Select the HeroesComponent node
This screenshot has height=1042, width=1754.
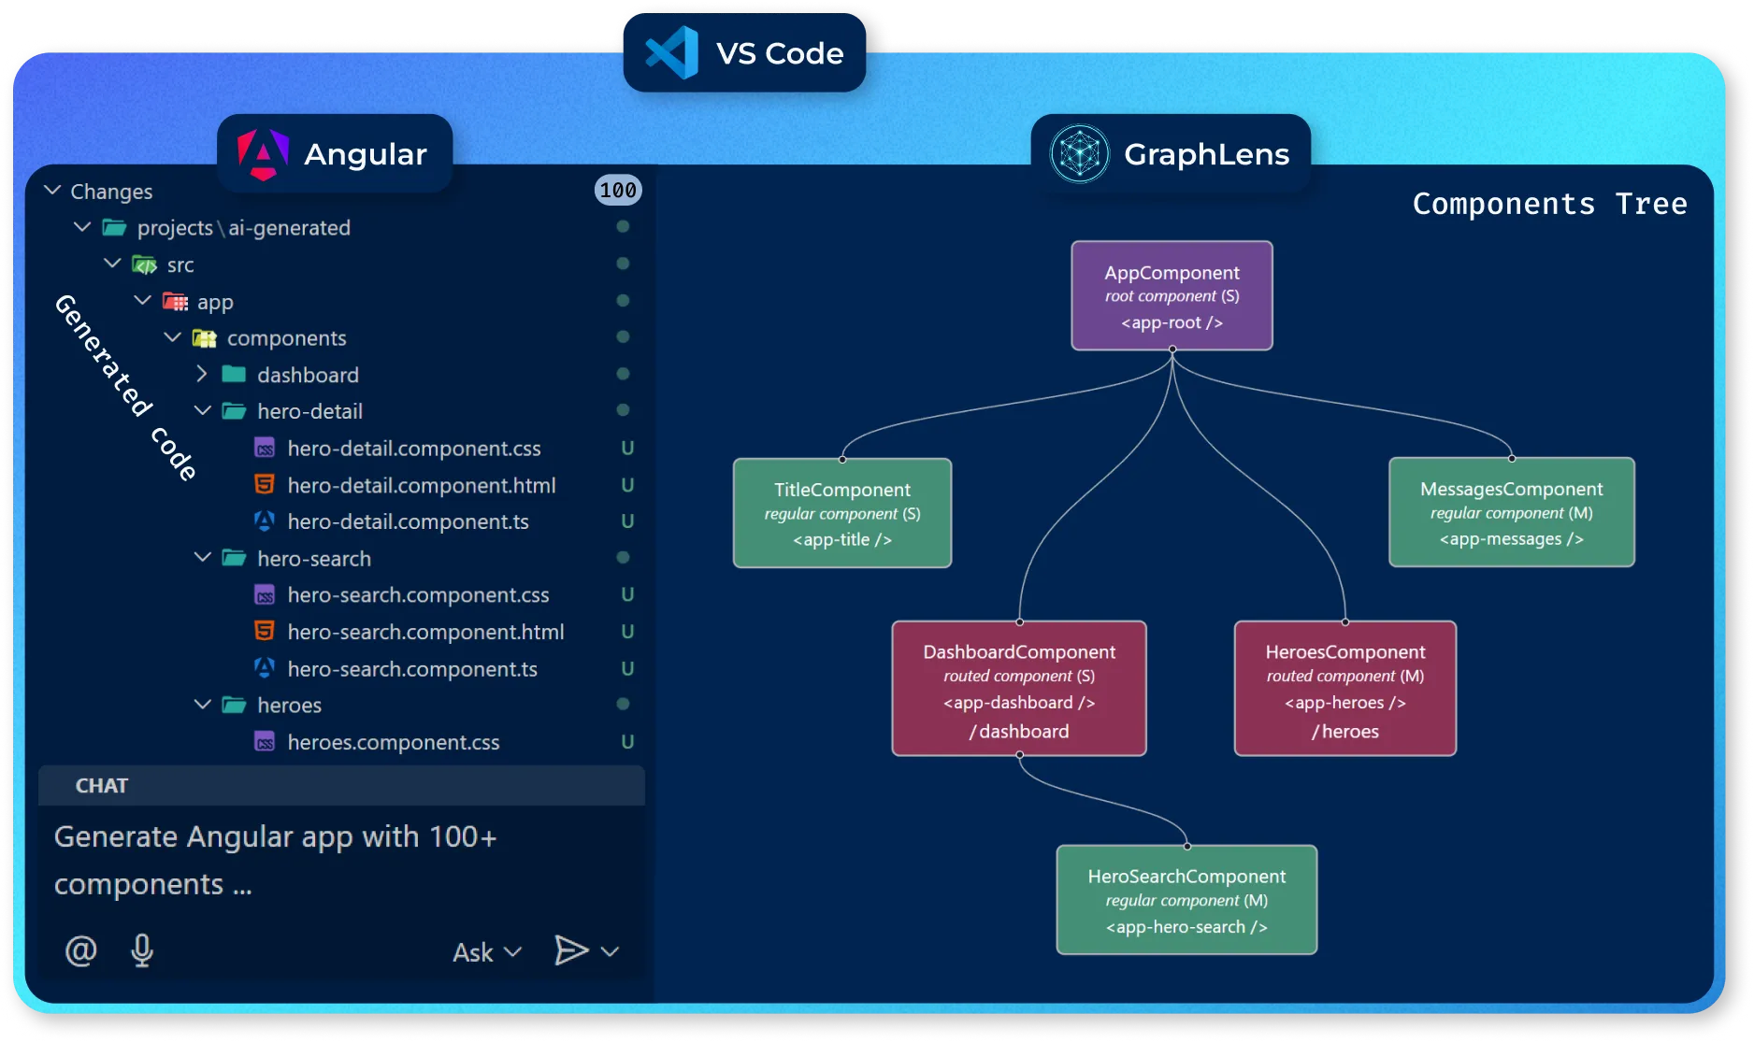click(x=1345, y=689)
